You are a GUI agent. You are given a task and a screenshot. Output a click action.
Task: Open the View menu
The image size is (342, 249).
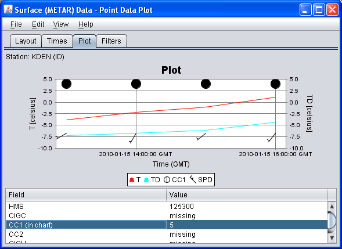61,24
